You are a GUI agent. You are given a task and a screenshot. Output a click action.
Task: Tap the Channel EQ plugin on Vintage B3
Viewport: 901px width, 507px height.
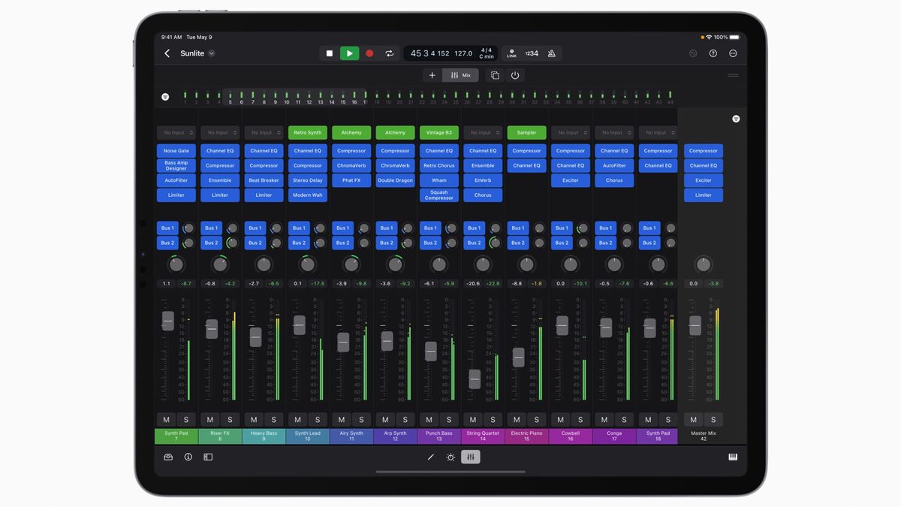[438, 150]
